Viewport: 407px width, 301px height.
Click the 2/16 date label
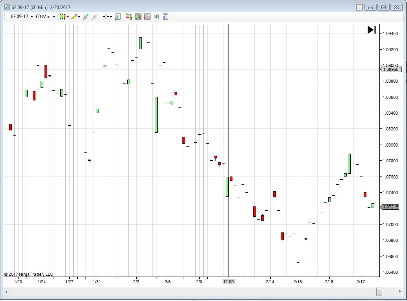(x=329, y=282)
